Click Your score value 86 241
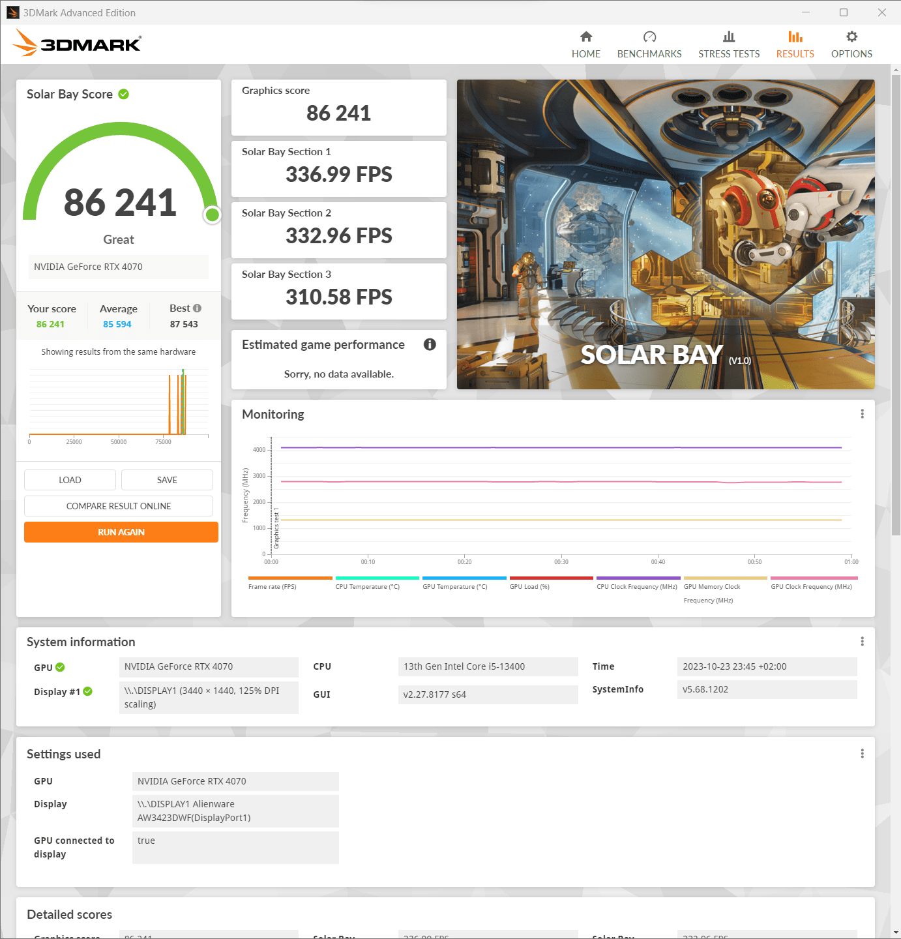 click(x=50, y=324)
